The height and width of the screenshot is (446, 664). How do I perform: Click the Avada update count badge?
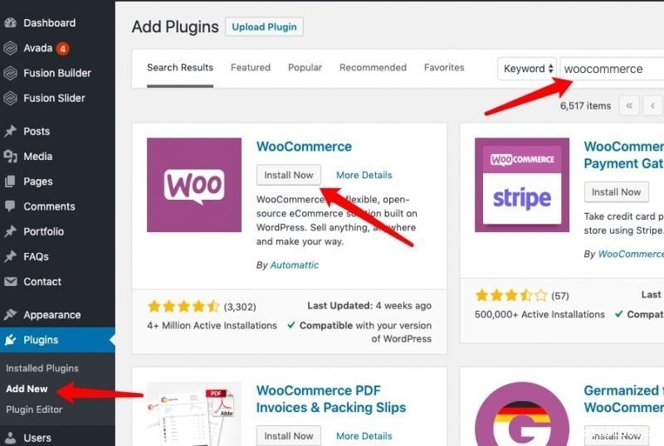pyautogui.click(x=63, y=49)
